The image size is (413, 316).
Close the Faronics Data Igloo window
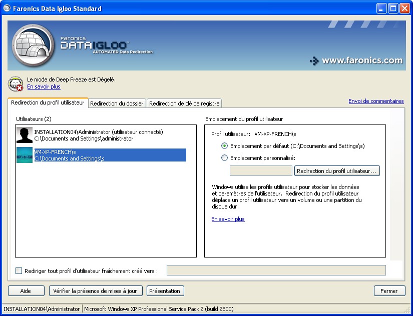[x=404, y=8]
